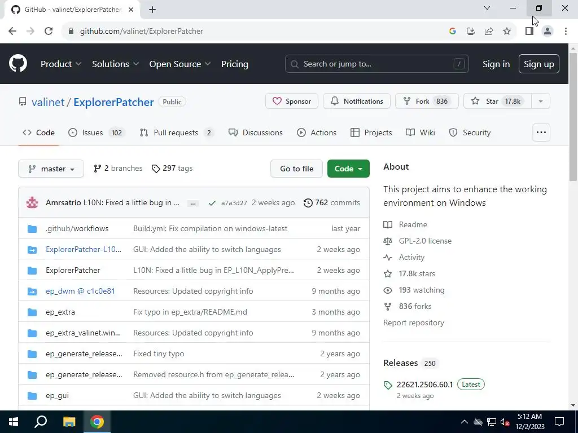This screenshot has height=433, width=578.
Task: Close the GitHub ExplorerPatcher tab
Action: point(131,10)
